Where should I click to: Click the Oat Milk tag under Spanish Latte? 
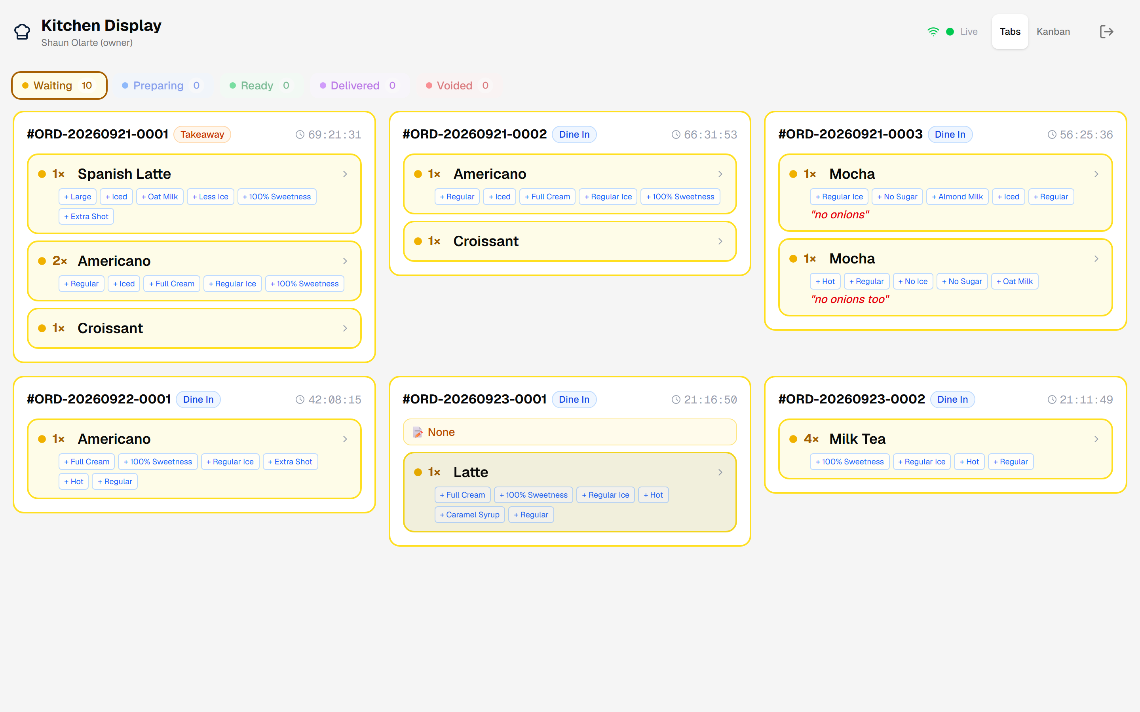click(160, 197)
